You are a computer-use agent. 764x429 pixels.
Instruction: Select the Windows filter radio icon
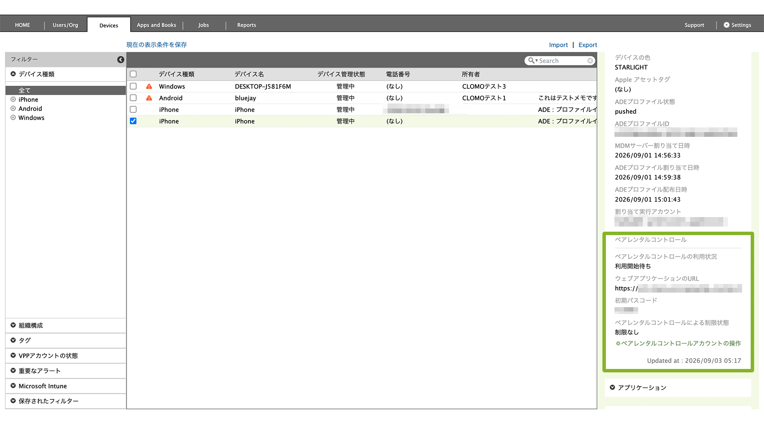[x=13, y=118]
